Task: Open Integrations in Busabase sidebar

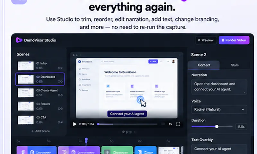Action: (x=85, y=85)
